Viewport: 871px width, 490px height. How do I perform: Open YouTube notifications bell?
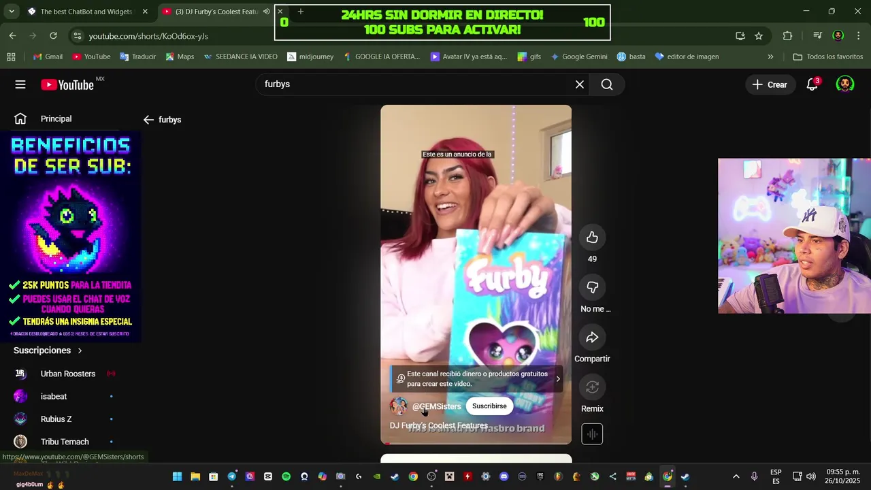pos(812,84)
